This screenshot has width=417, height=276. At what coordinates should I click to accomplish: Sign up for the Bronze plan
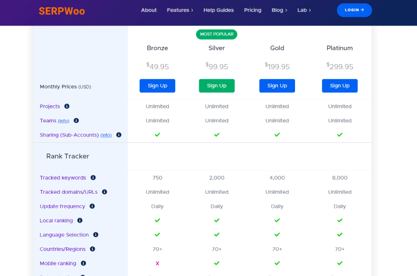coord(157,86)
